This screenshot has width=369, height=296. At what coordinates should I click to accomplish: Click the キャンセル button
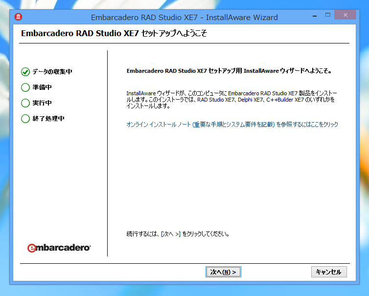tap(329, 272)
